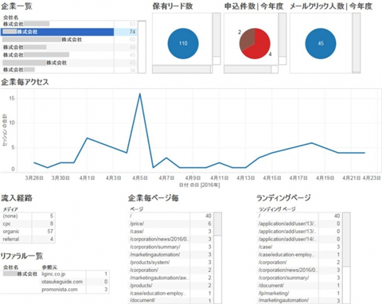Click the promonista.com referrer entry
The height and width of the screenshot is (304, 382).
[60, 290]
